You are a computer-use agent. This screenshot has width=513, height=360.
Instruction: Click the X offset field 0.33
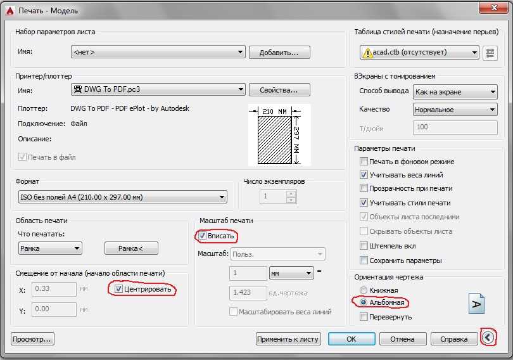tap(54, 289)
